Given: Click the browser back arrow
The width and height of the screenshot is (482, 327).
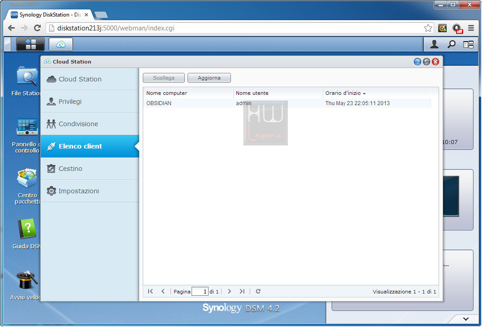Looking at the screenshot, I should (11, 28).
